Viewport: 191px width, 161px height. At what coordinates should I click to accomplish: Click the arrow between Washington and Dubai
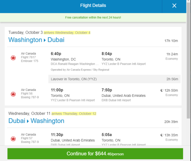click(45, 40)
